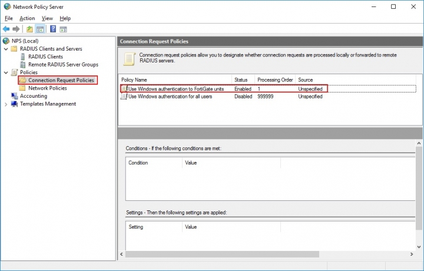Click the horizontal scrollbar thumb
Image resolution: width=424 pixels, height=271 pixels.
222,254
